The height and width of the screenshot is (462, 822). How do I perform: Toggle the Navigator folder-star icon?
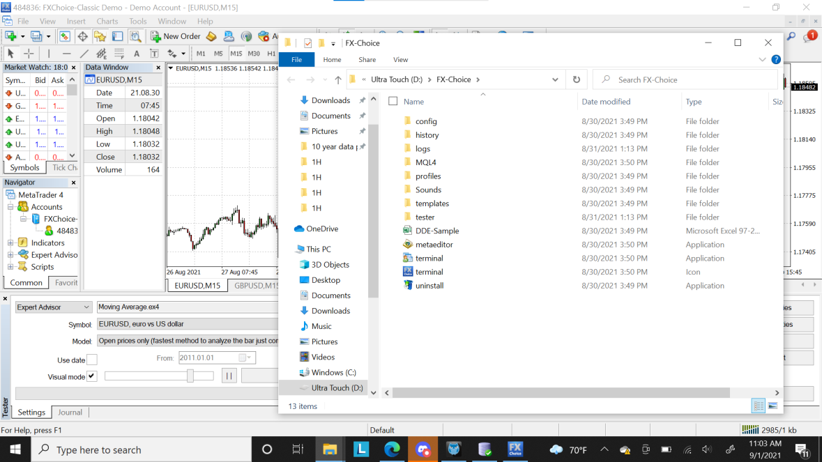(x=100, y=36)
